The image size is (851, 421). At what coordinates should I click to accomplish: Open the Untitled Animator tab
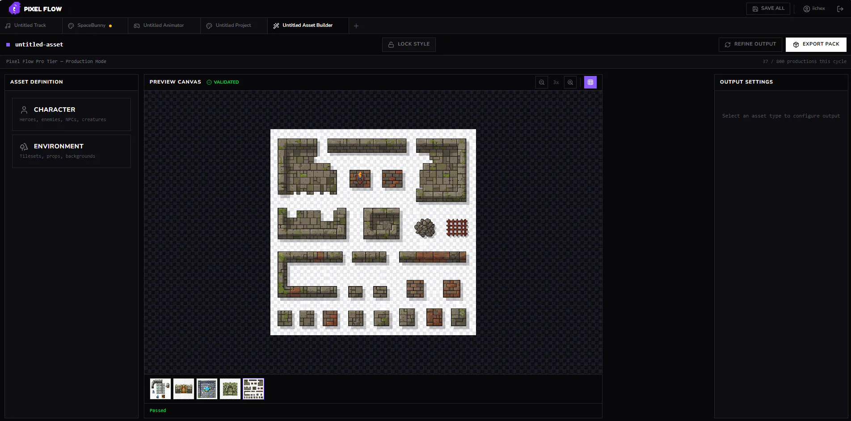(x=164, y=25)
